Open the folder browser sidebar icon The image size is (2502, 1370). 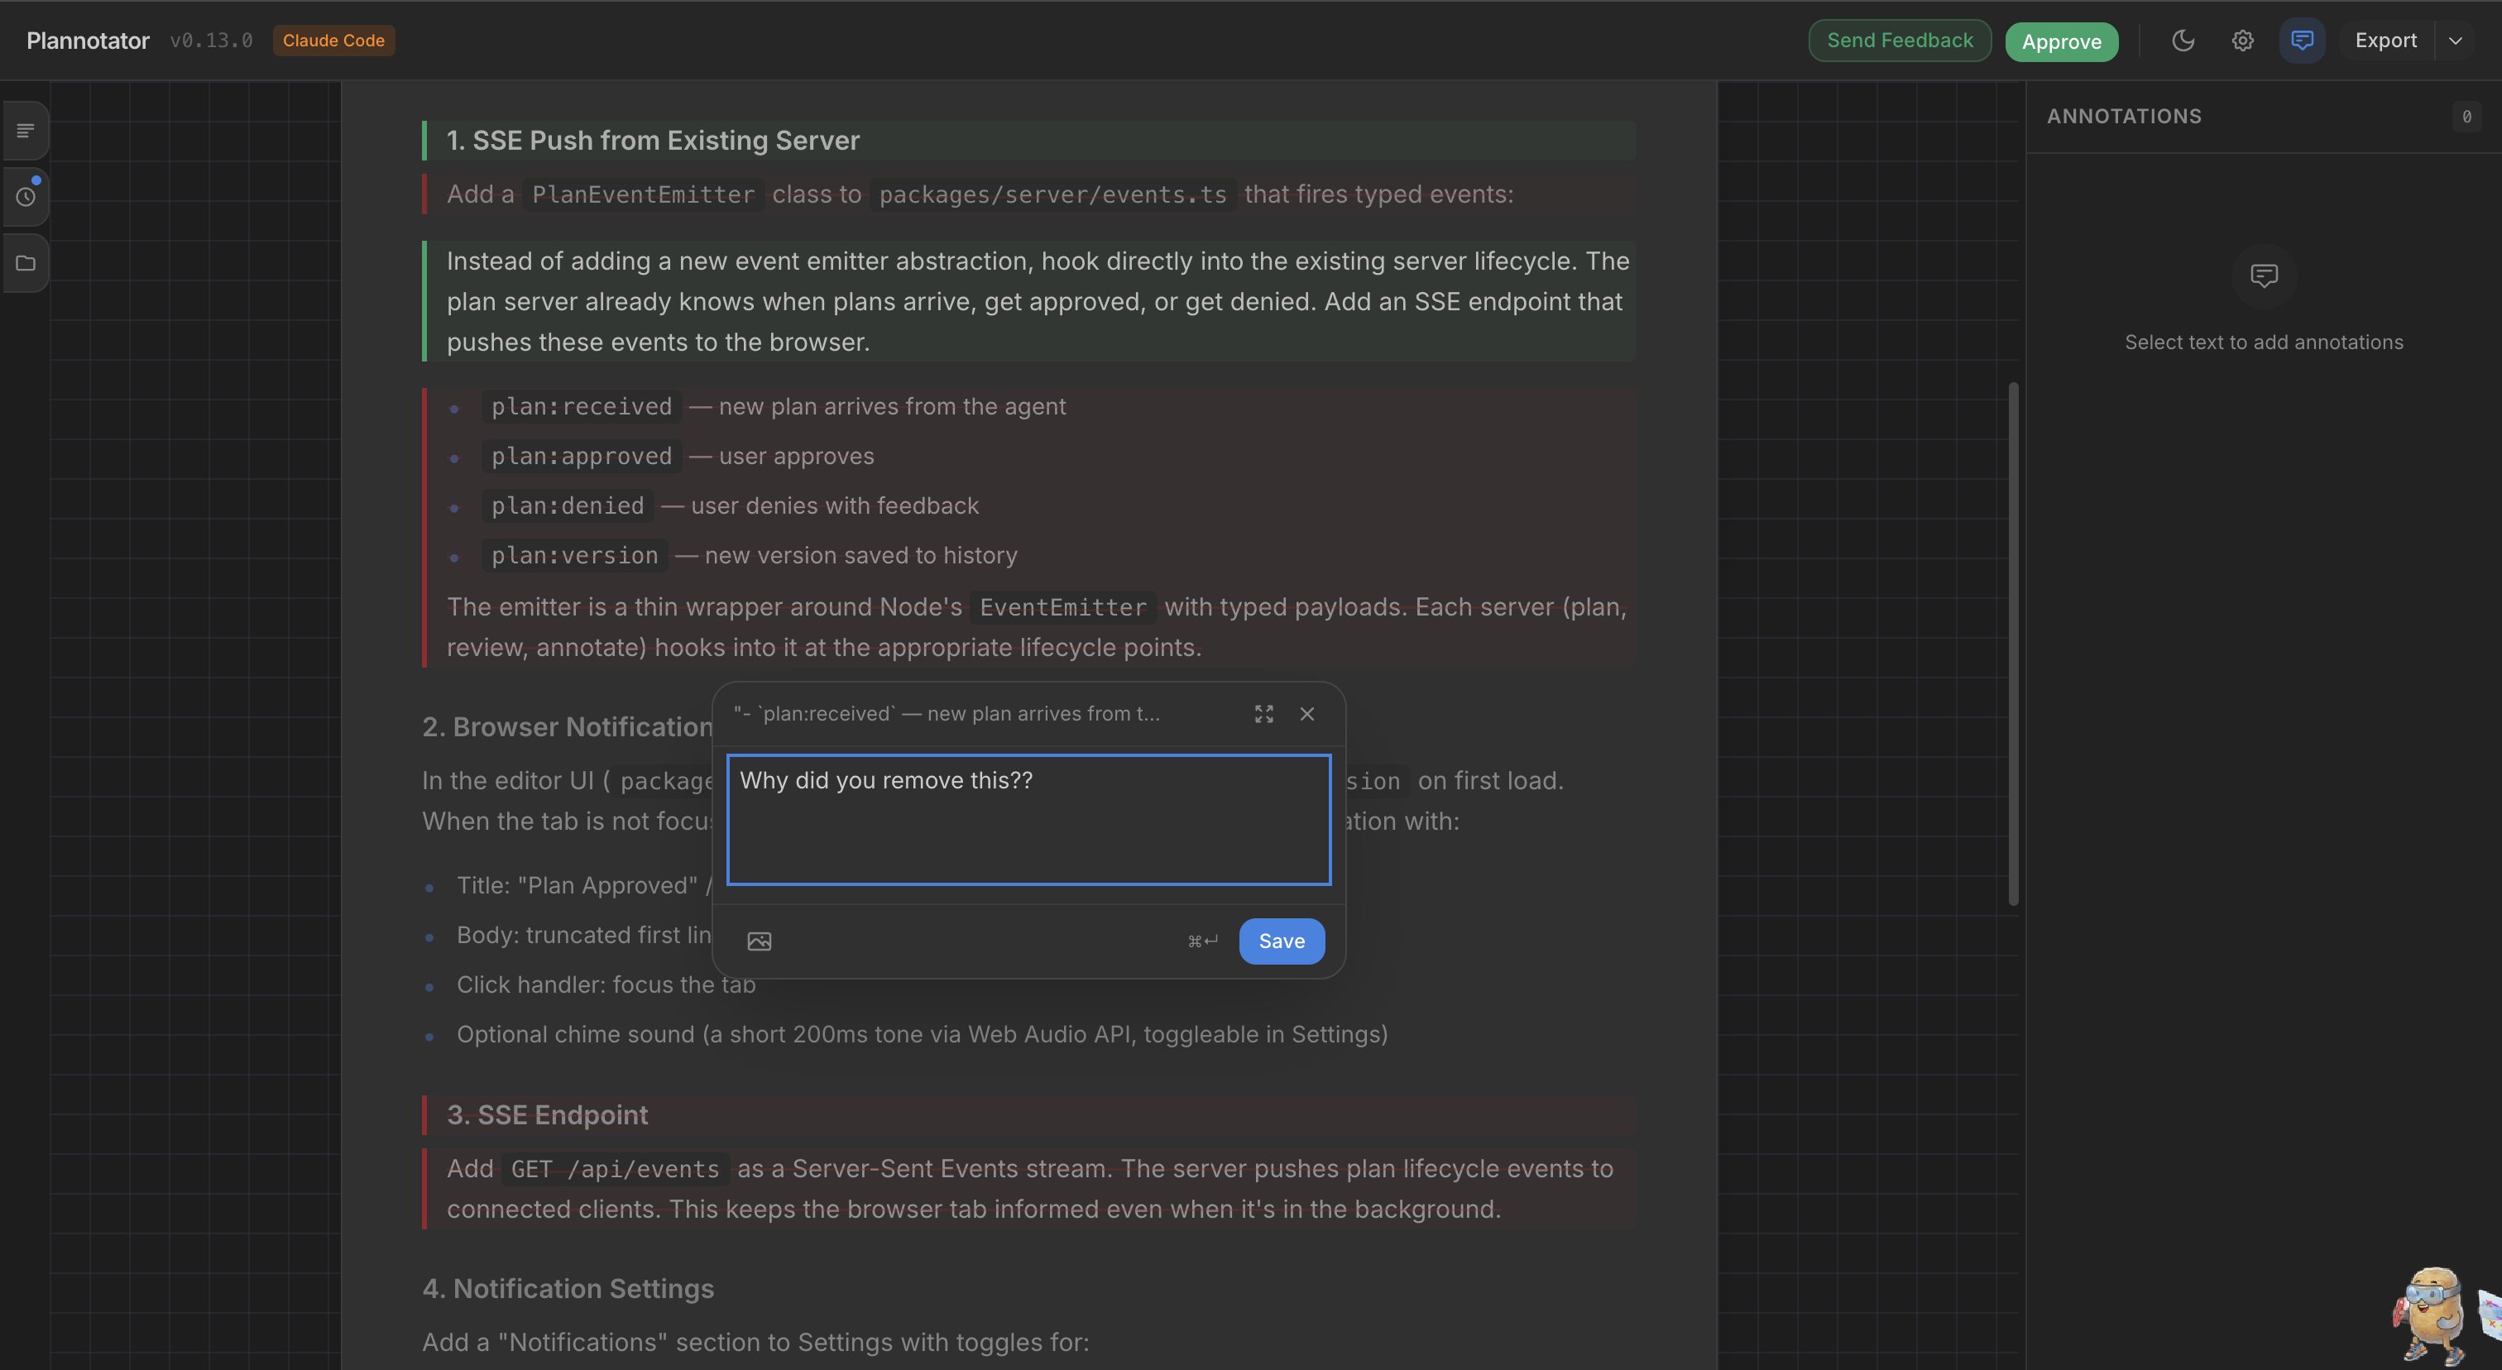click(x=26, y=263)
